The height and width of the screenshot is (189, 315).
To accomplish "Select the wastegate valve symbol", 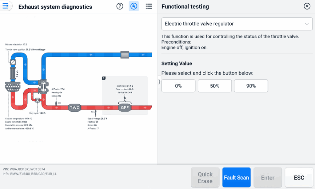I will click(38, 100).
